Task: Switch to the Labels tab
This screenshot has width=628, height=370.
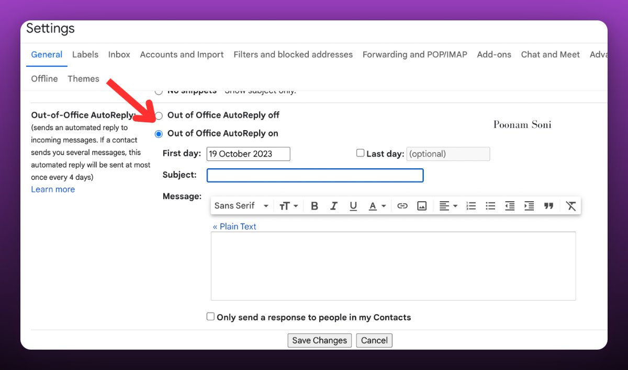Action: 85,54
